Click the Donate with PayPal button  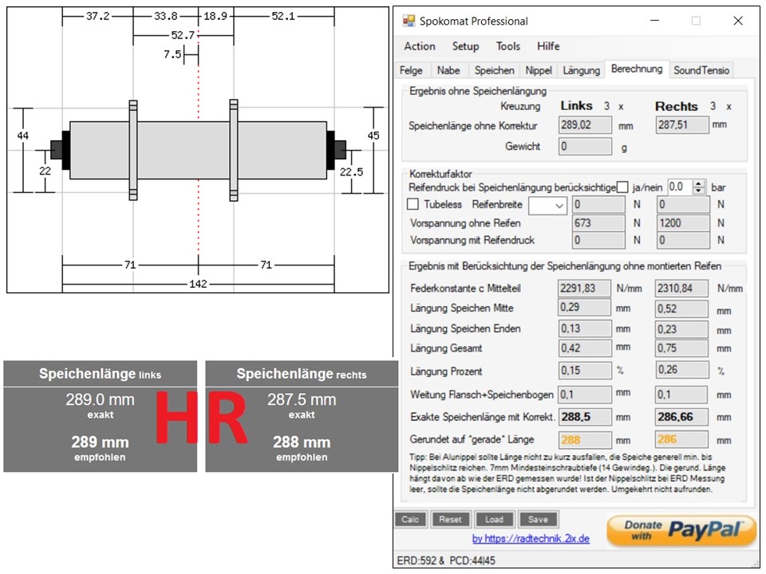pos(681,531)
